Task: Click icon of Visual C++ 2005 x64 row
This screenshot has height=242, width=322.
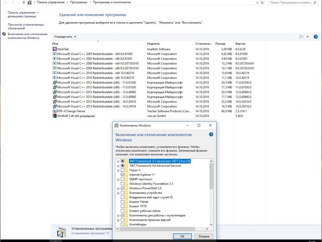Action: click(54, 54)
